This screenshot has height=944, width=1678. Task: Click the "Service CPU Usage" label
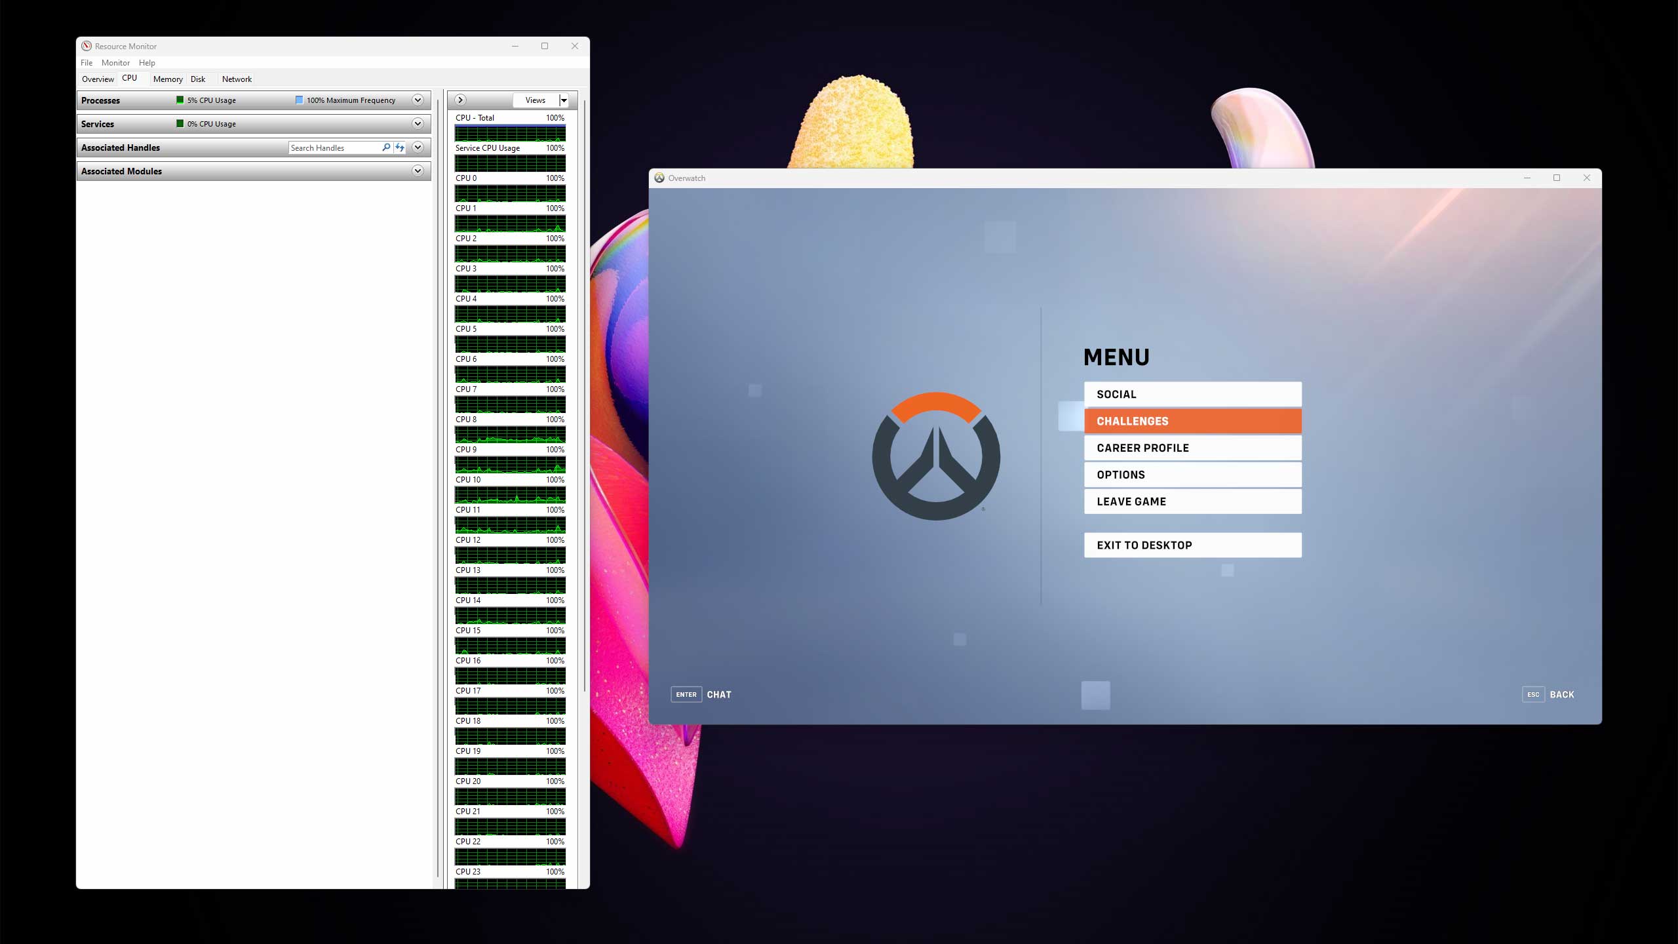488,148
